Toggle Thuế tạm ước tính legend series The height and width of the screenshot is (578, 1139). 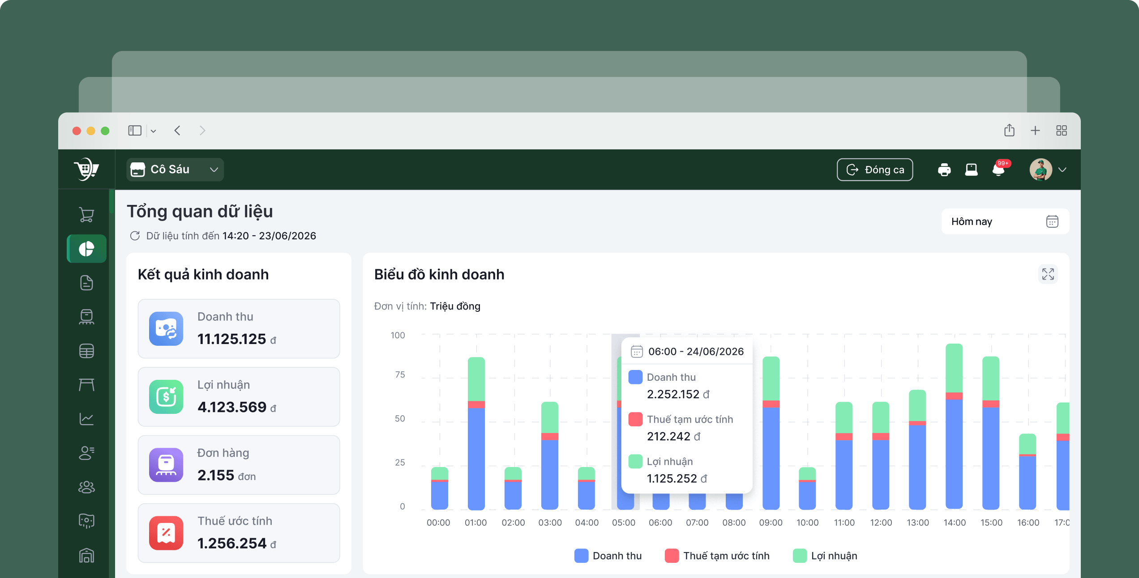[x=717, y=556]
